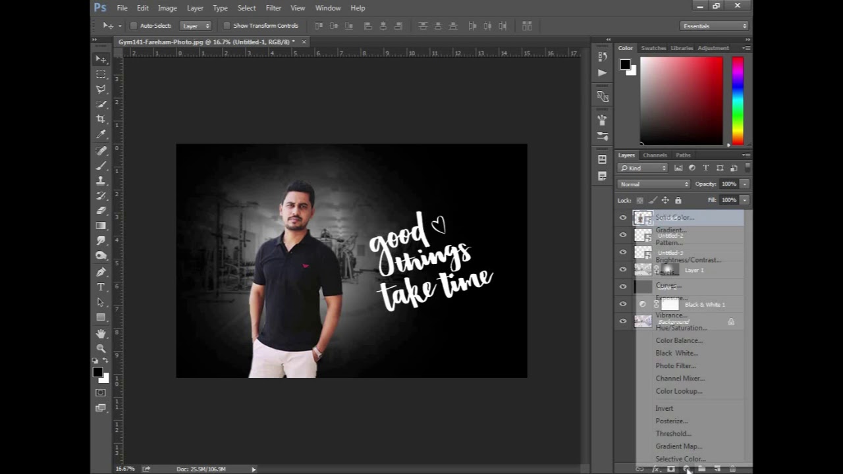Select the Clone Stamp tool

pyautogui.click(x=101, y=180)
